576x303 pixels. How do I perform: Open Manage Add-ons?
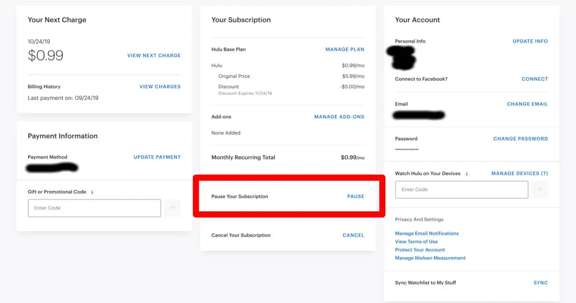point(339,117)
